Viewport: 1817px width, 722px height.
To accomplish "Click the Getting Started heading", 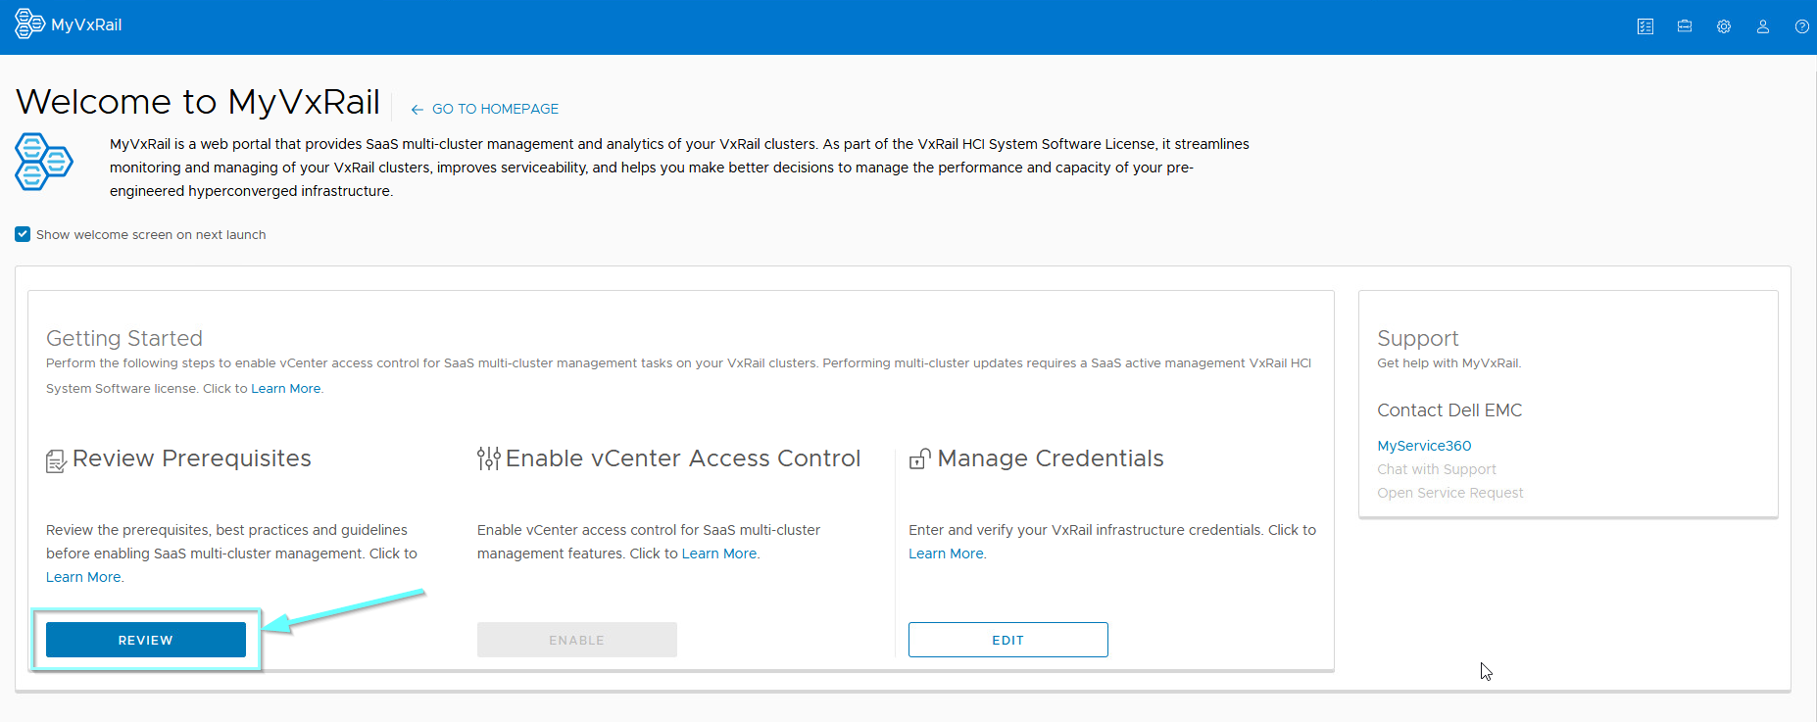I will pos(124,338).
